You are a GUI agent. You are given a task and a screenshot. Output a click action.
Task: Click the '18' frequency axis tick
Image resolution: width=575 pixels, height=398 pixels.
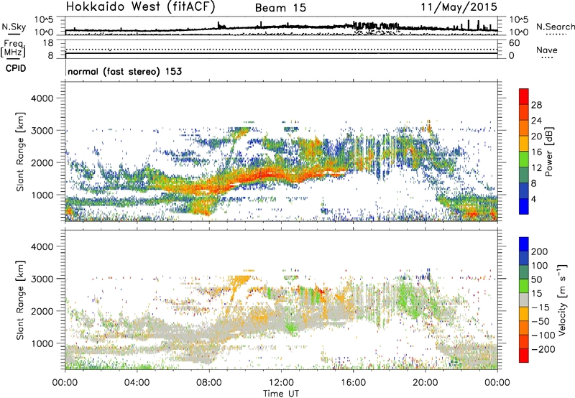(x=48, y=43)
